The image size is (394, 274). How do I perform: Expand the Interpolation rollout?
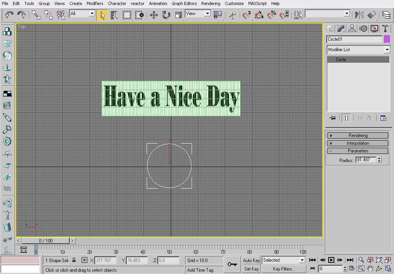[358, 143]
